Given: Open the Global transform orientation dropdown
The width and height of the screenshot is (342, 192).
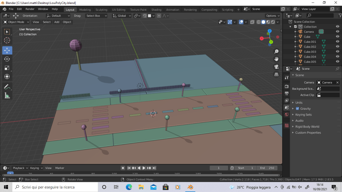Looking at the screenshot, I should pos(122,16).
